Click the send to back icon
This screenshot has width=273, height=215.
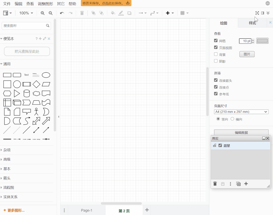point(101,13)
